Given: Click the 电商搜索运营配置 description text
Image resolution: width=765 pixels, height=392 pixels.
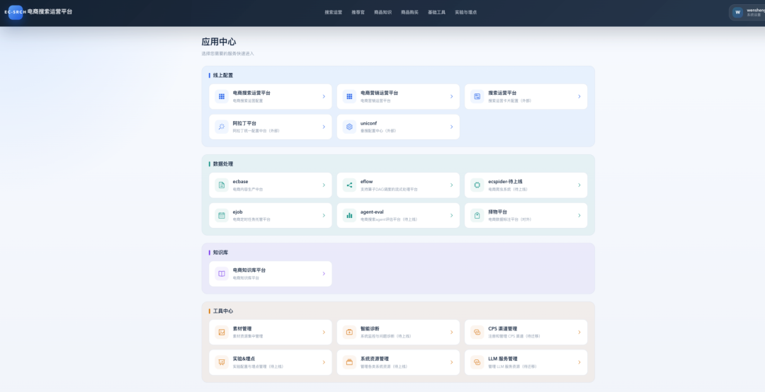Looking at the screenshot, I should [248, 101].
